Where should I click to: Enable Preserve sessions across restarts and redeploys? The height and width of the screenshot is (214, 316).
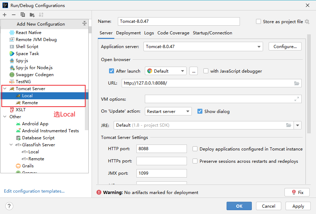click(195, 161)
